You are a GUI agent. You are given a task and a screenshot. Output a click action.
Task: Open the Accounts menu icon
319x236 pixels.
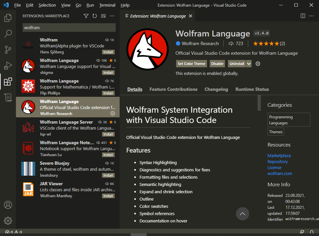(x=8, y=205)
